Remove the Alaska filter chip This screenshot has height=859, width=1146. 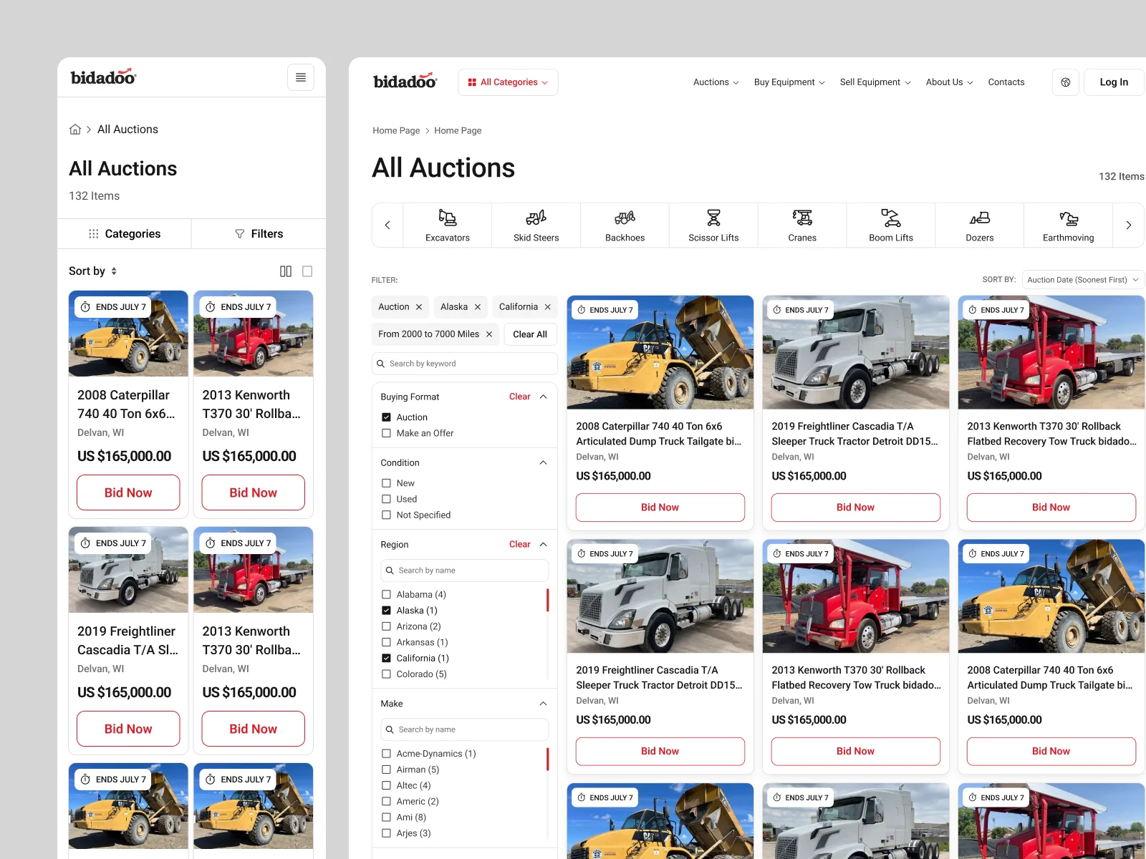click(478, 307)
